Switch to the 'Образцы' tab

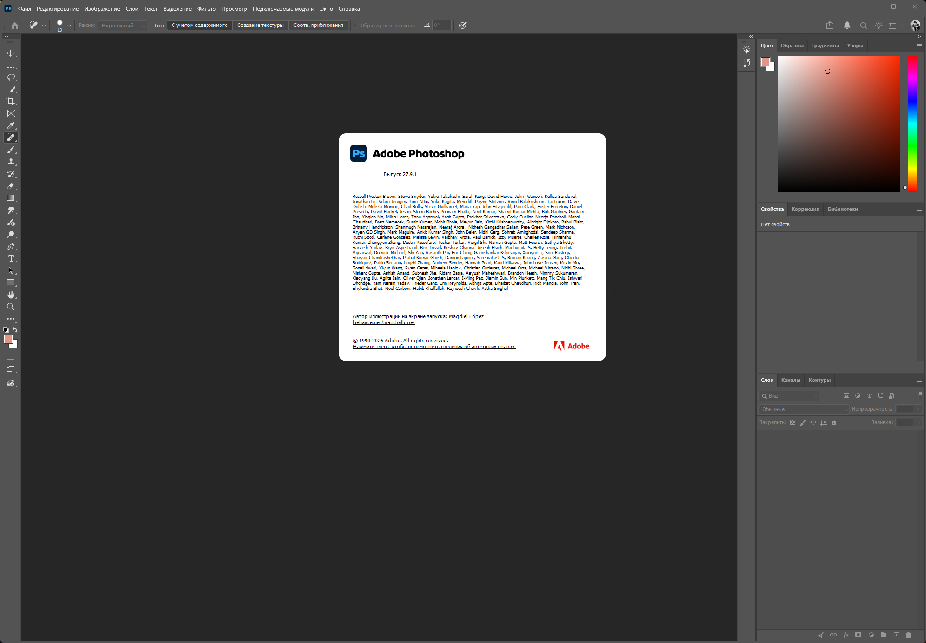792,46
